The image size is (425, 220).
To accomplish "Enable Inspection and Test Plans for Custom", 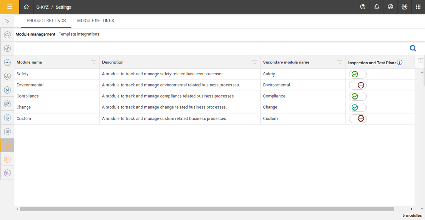I will (x=358, y=119).
